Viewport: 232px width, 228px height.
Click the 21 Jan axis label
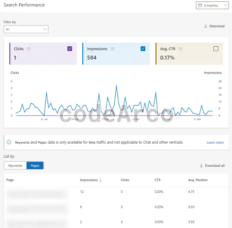[44, 119]
